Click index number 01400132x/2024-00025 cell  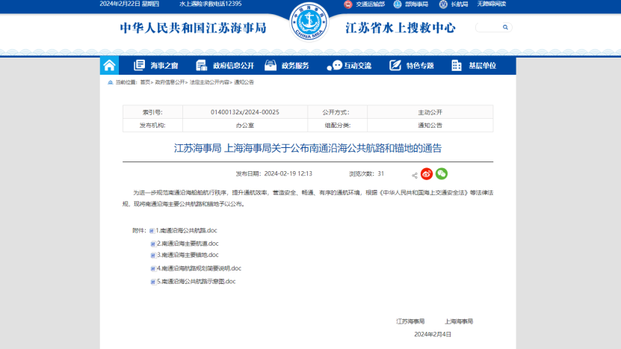(245, 112)
